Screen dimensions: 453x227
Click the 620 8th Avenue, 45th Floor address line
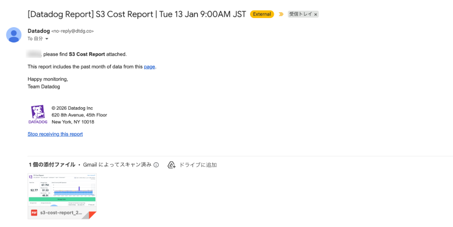pos(79,115)
